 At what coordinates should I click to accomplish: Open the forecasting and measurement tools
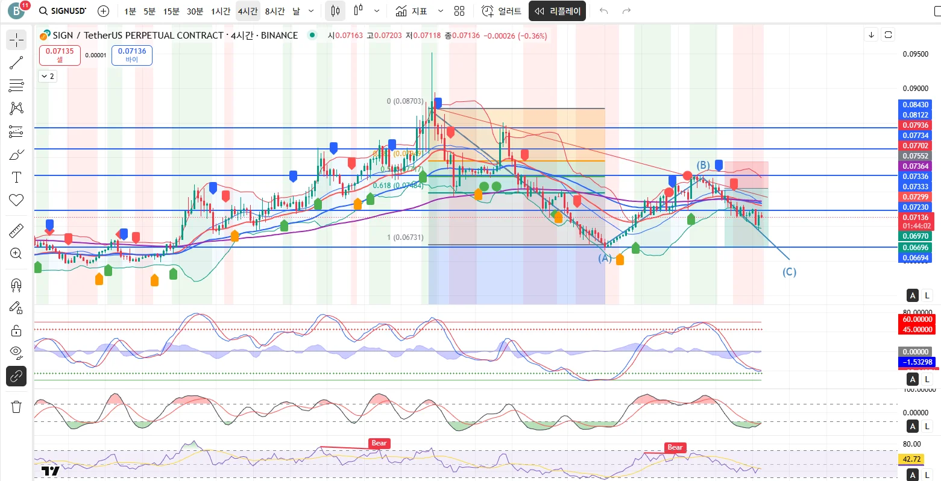[x=16, y=131]
